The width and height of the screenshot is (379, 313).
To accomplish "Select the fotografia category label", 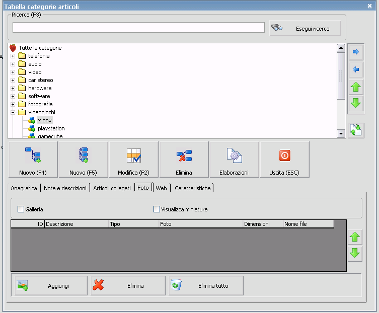I will (x=40, y=104).
